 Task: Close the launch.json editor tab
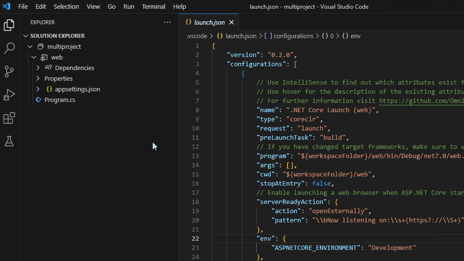click(232, 22)
